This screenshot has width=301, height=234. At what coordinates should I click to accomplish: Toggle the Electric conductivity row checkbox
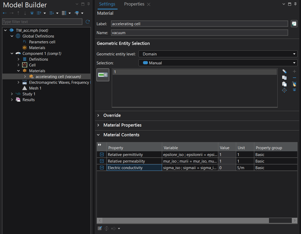pos(102,168)
